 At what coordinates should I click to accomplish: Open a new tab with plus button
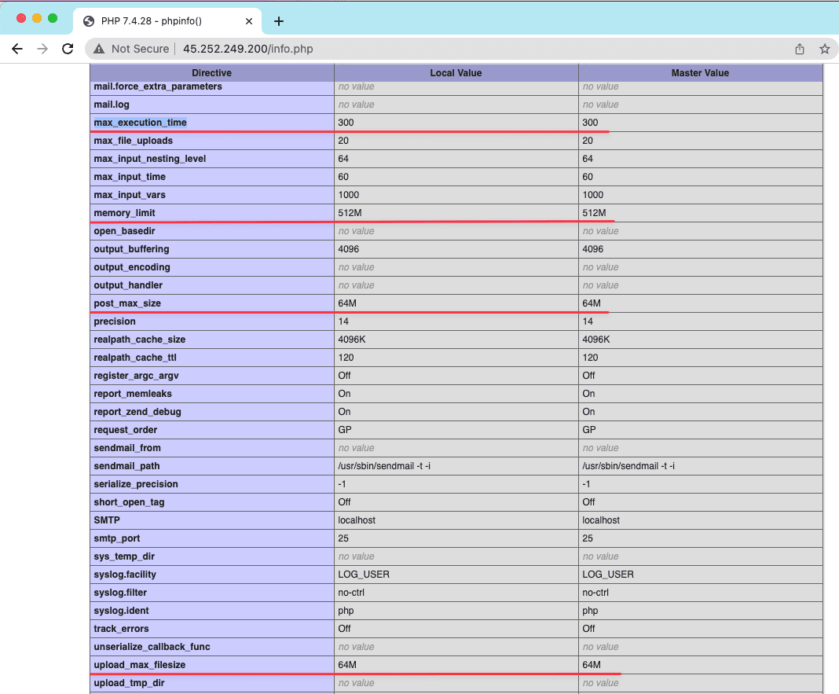point(279,21)
